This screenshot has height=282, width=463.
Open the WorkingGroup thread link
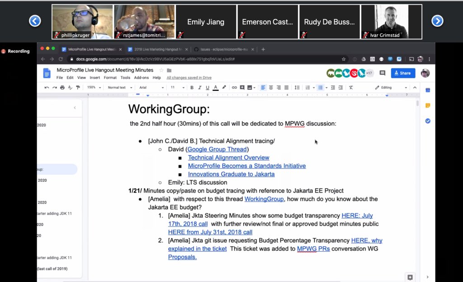[264, 199]
